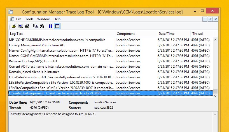Open Find using the binoculars icon
Image resolution: width=229 pixels, height=132 pixels.
(x=42, y=26)
